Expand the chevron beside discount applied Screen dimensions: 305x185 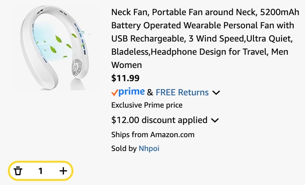click(x=215, y=120)
